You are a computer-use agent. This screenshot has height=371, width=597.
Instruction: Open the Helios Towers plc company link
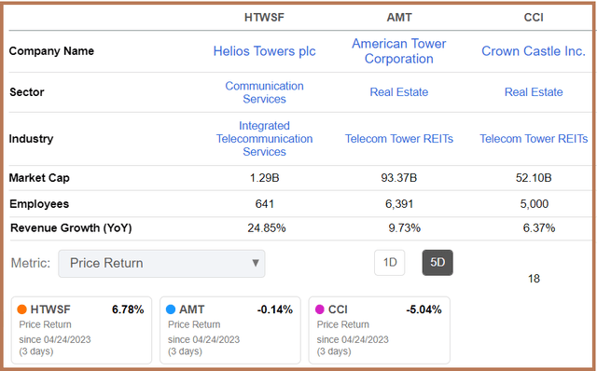coord(264,51)
